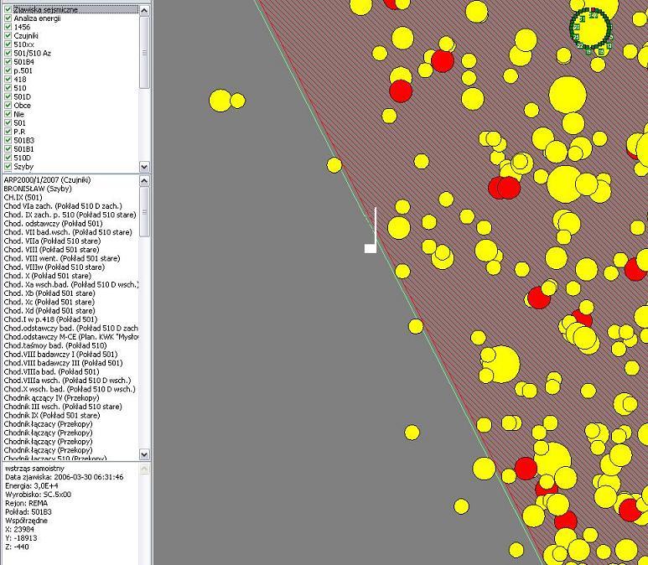Click the layer list scroll-up arrow

(x=144, y=10)
